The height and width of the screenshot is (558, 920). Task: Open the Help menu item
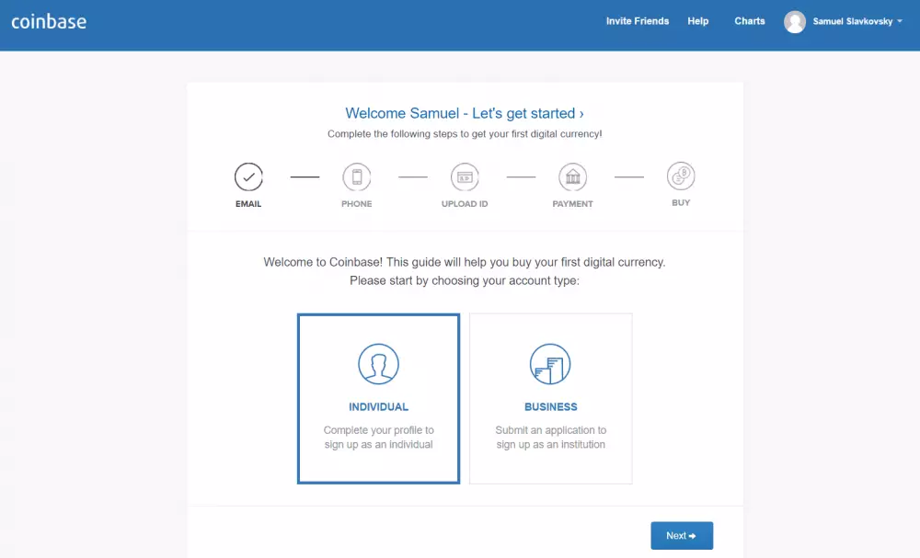click(x=698, y=21)
